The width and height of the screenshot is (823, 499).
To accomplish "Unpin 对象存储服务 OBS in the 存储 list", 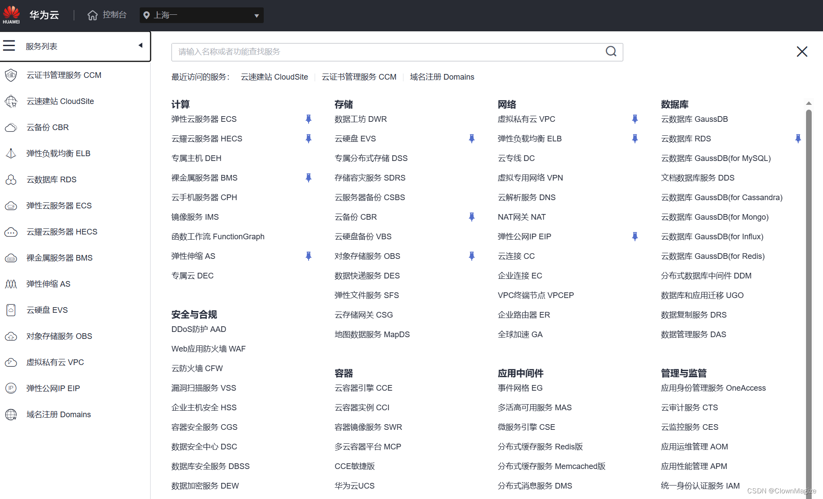I will pyautogui.click(x=472, y=256).
